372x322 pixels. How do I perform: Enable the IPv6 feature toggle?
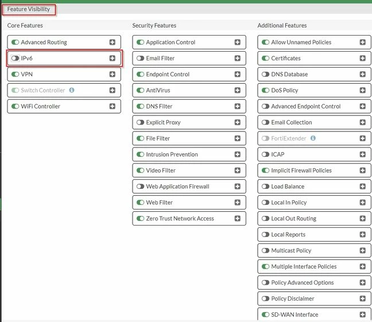[x=15, y=58]
